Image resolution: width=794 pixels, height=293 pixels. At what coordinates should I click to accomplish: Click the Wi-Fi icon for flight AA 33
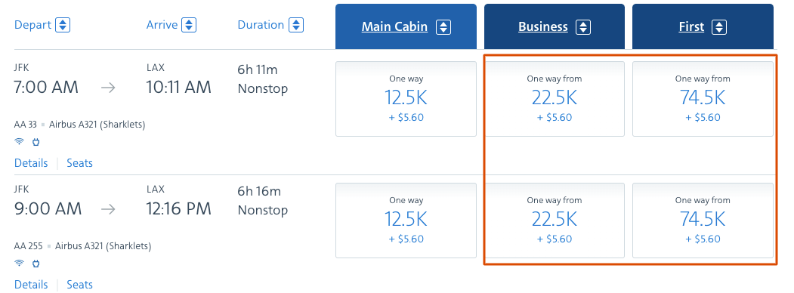pyautogui.click(x=19, y=142)
